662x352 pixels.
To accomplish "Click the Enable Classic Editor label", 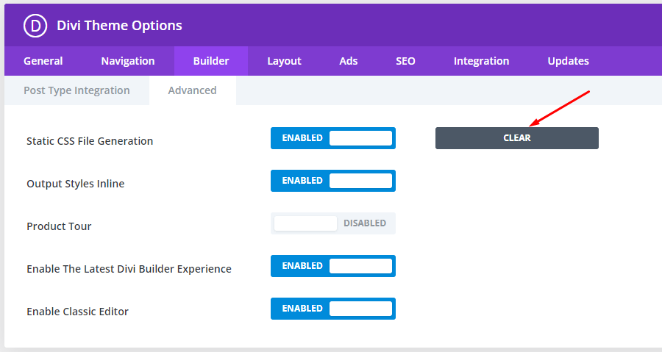I will (x=78, y=312).
